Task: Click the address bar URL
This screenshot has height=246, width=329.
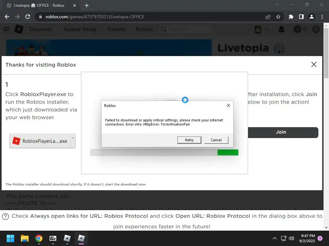Action: (x=95, y=17)
